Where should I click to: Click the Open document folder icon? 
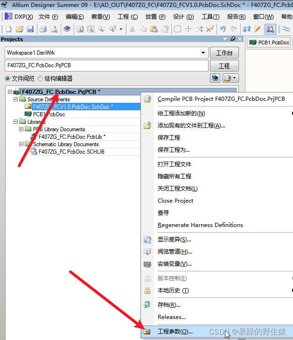point(20,29)
